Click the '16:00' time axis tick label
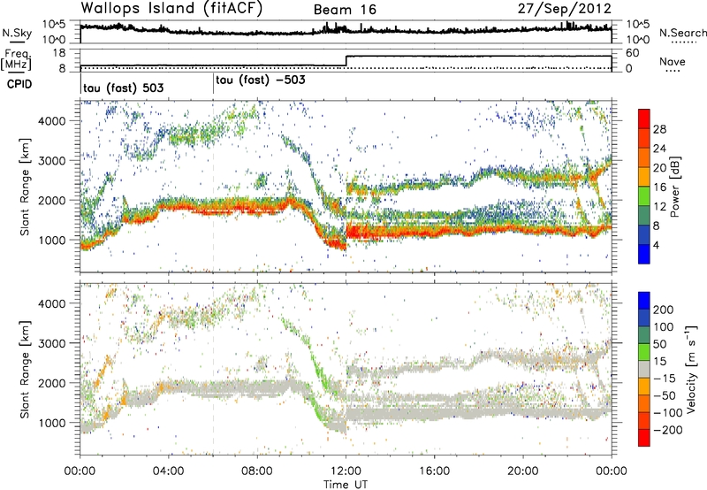Screen dimensions: 707x490 (x=434, y=471)
